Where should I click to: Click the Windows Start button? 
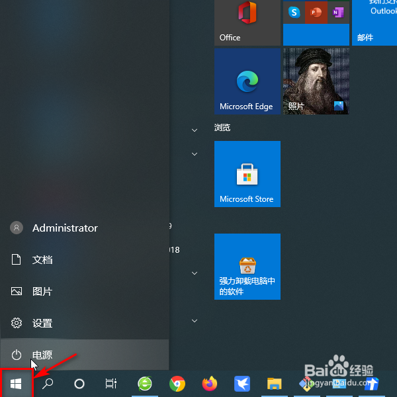16,384
